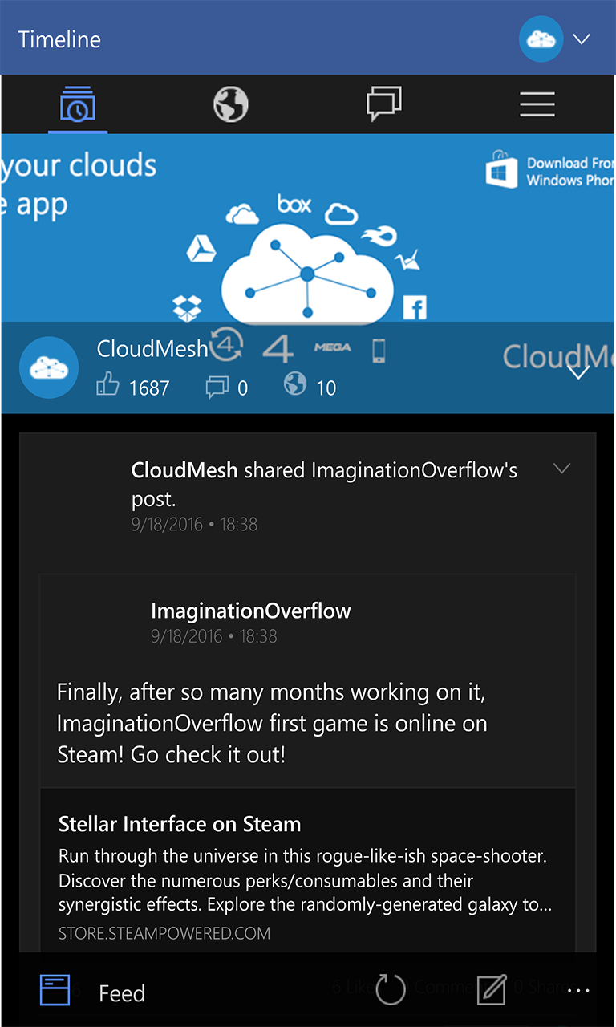Refresh the timeline with the circular arrow
This screenshot has width=616, height=1027.
click(391, 991)
